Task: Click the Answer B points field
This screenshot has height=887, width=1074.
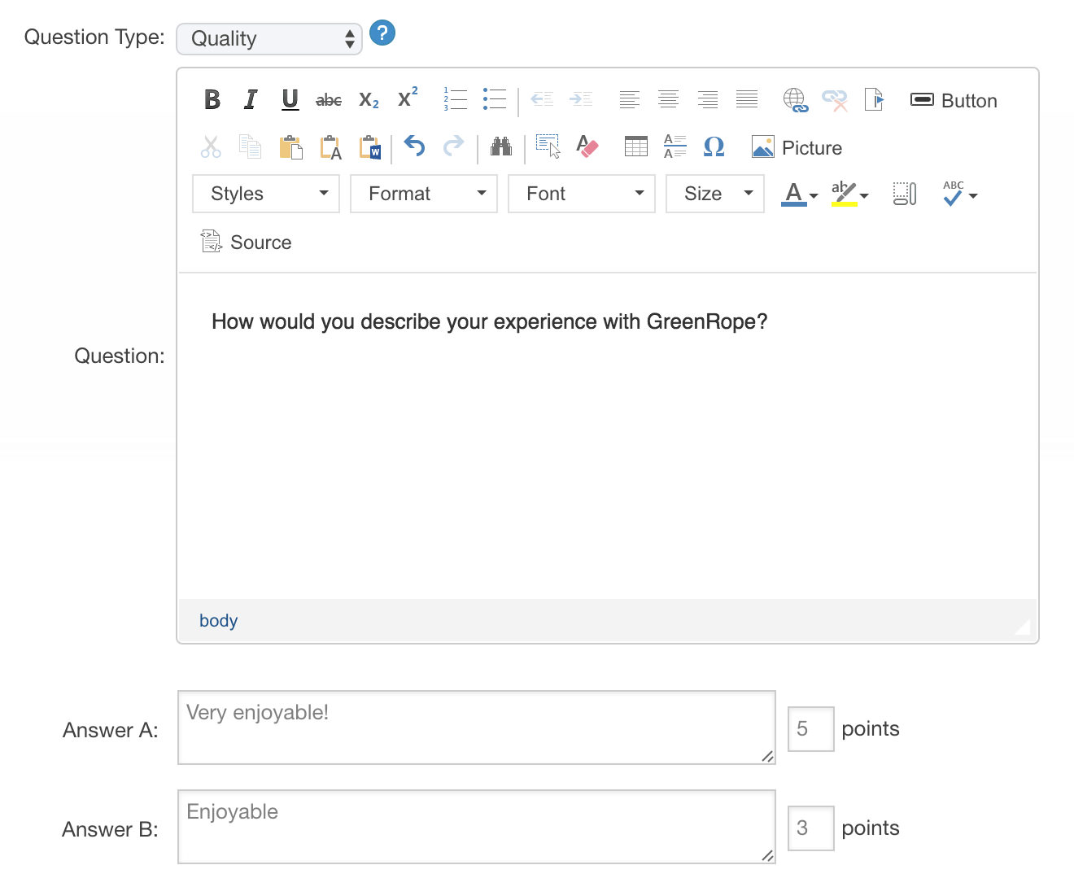Action: pyautogui.click(x=811, y=828)
